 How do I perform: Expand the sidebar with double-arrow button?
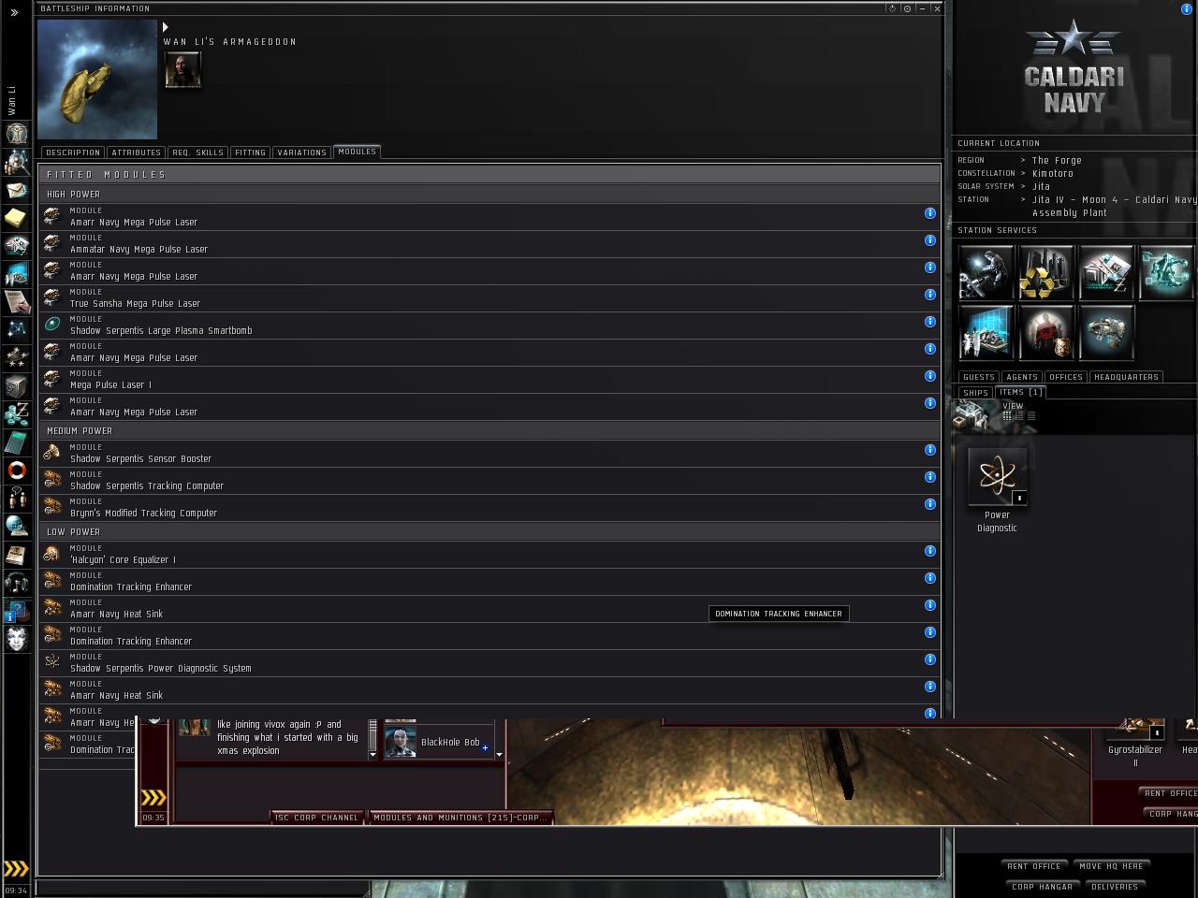point(14,12)
